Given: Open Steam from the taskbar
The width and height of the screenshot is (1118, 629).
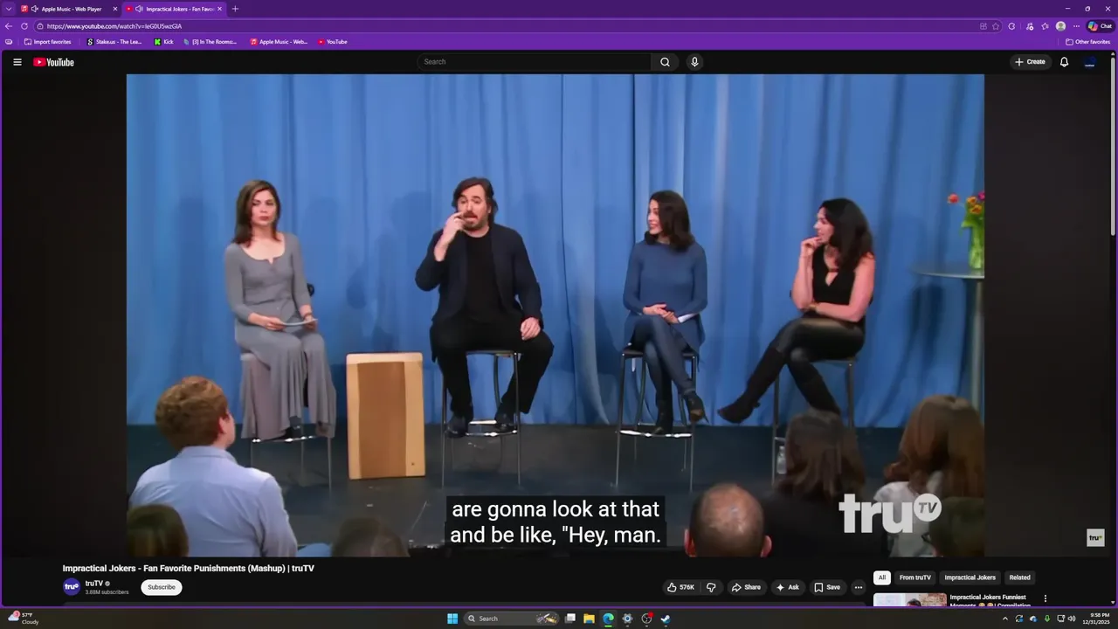Looking at the screenshot, I should (x=666, y=619).
